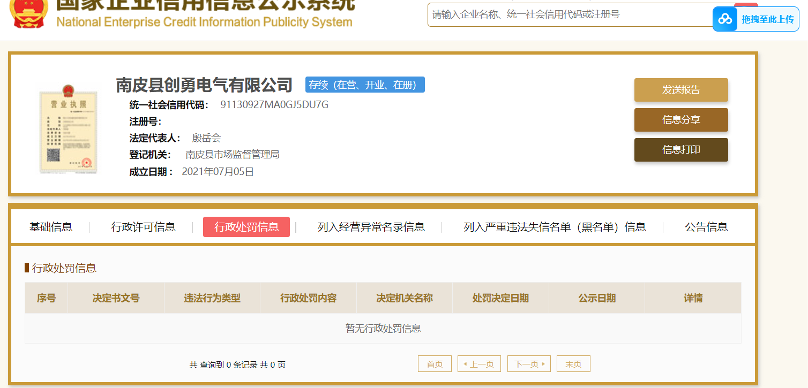
Task: Switch to 基础信息 tab
Action: tap(51, 227)
